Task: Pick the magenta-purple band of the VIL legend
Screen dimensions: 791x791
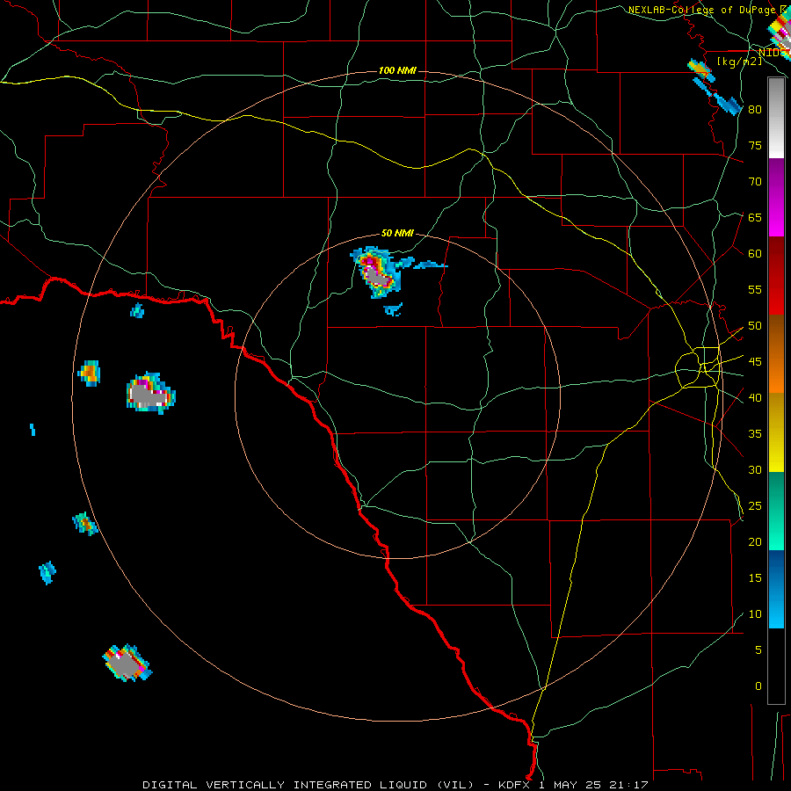Action: 776,197
